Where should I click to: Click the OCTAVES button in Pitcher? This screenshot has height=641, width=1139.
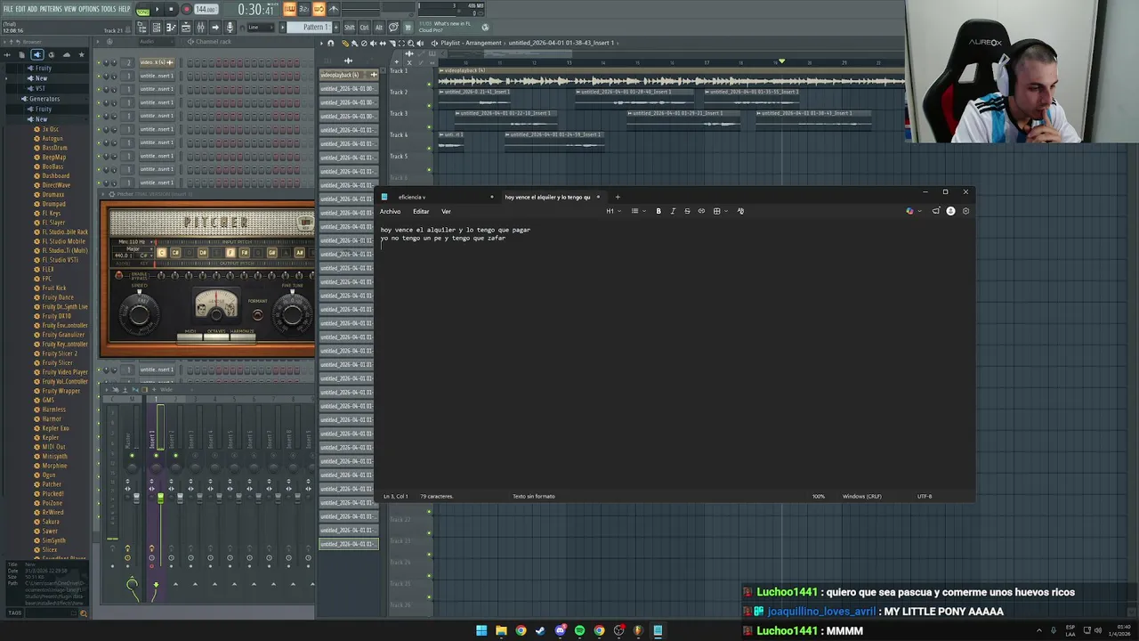coord(216,337)
